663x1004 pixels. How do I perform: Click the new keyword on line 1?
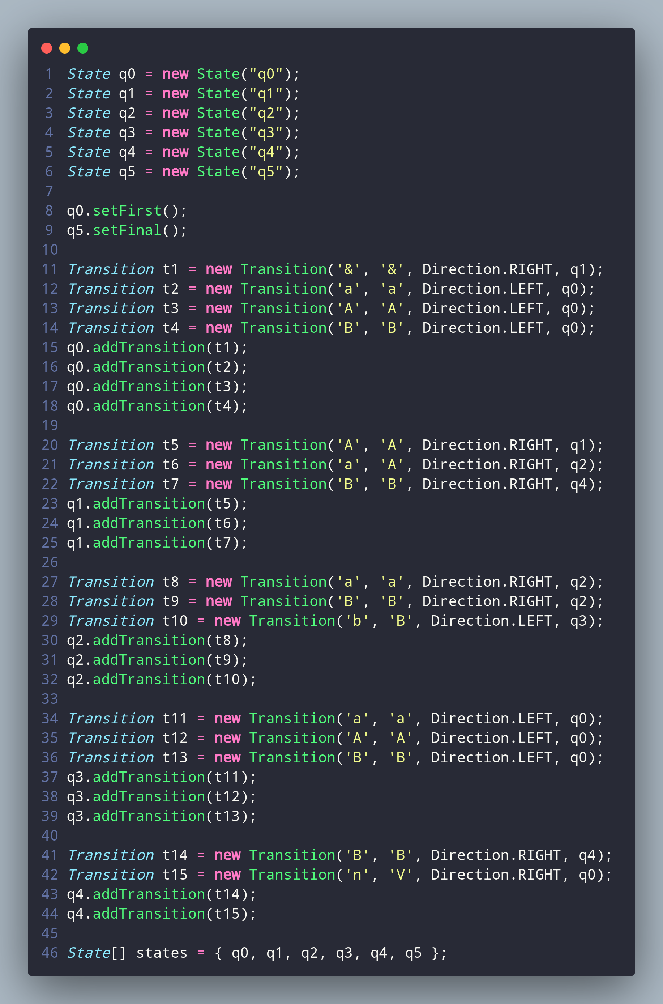point(175,74)
